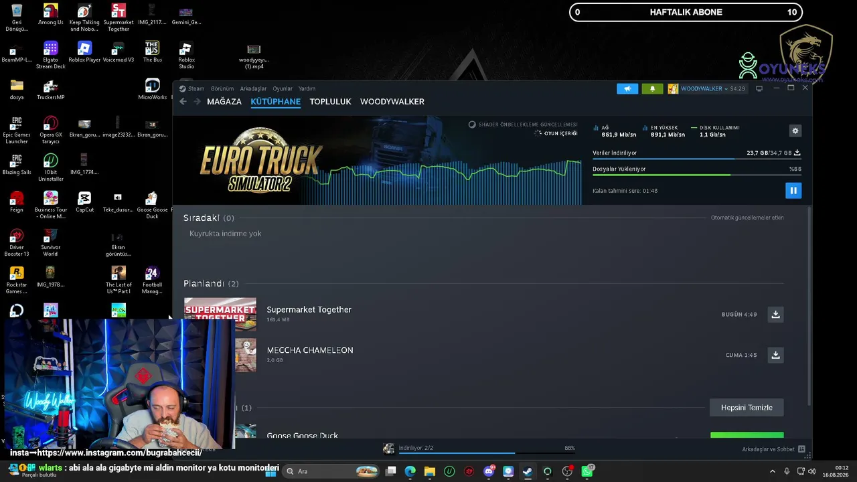Select the Opera GX desktop icon
Image resolution: width=857 pixels, height=482 pixels.
[51, 130]
